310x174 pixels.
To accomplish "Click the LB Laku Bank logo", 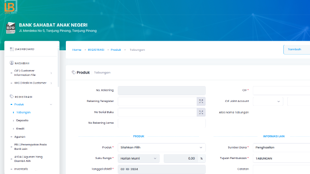I will (x=11, y=7).
